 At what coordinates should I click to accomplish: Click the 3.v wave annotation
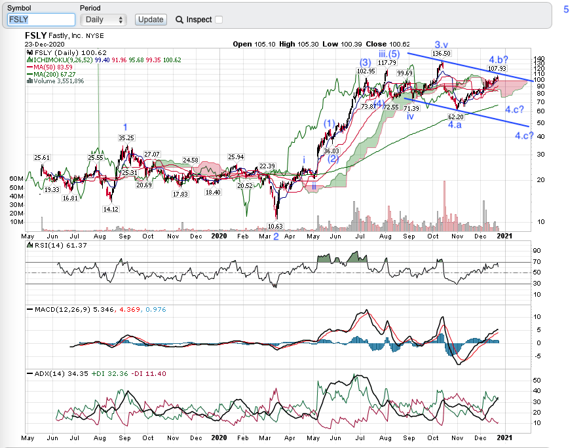coord(441,45)
